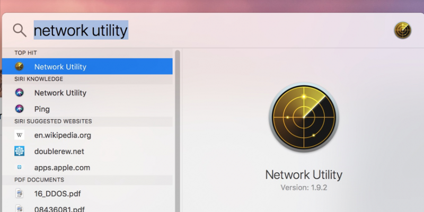
Task: Click the Spotlight search field text
Action: point(81,30)
